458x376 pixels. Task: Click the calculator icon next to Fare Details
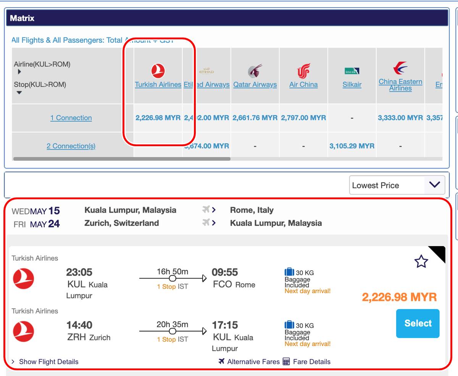coord(286,361)
